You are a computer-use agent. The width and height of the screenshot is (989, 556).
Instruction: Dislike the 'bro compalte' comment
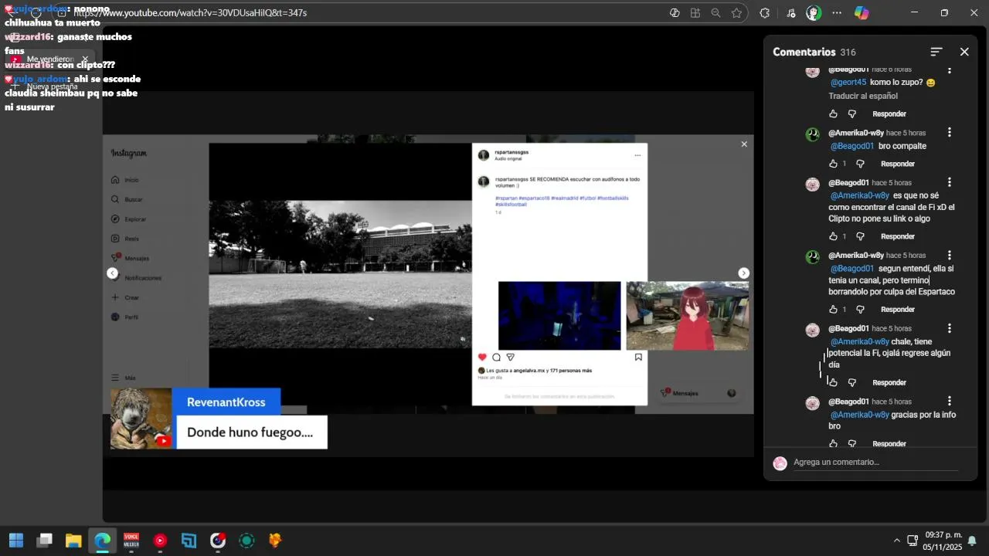(x=860, y=164)
